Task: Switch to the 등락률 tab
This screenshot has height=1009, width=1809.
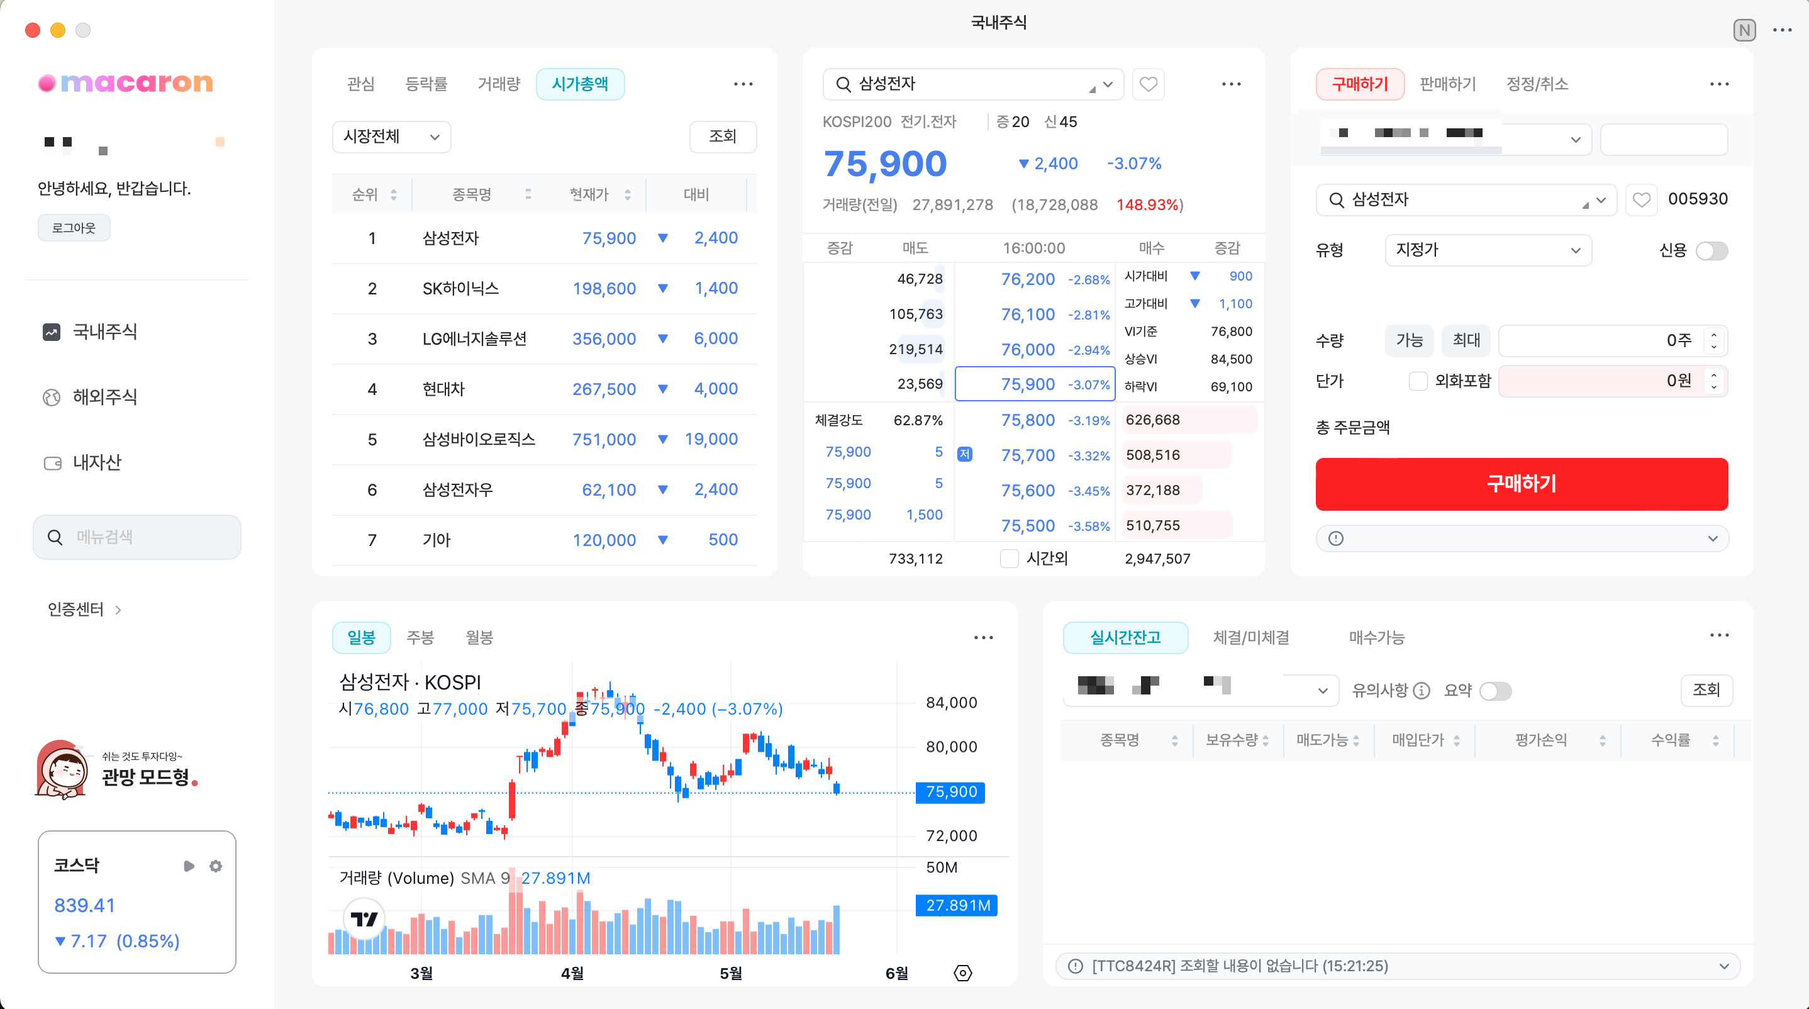Action: tap(426, 84)
